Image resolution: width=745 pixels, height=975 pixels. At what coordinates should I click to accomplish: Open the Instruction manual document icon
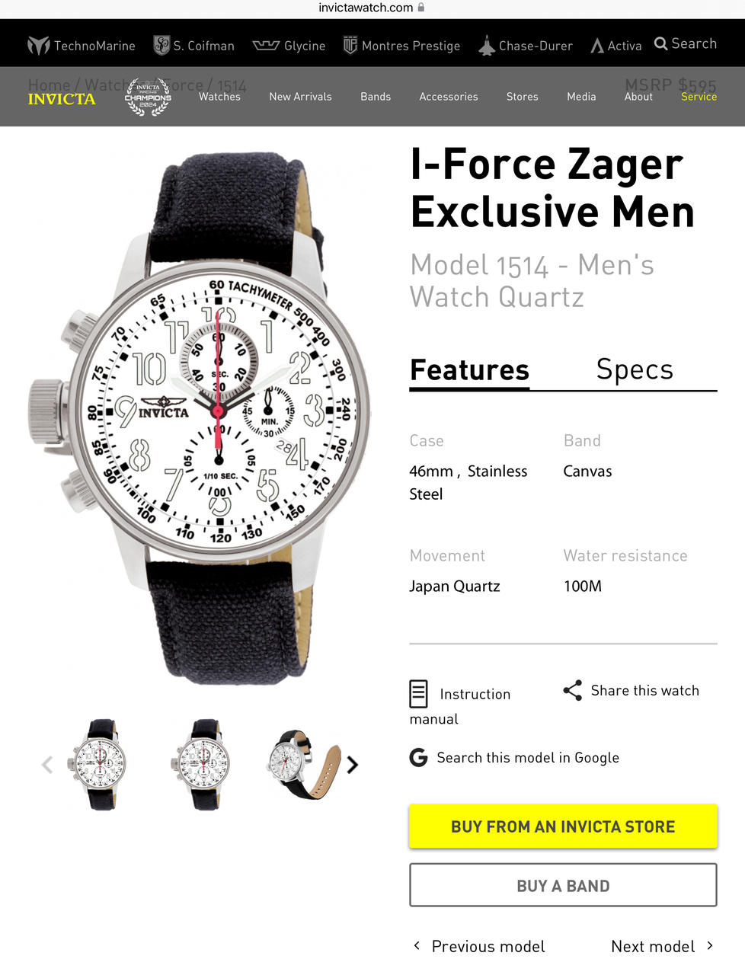click(x=418, y=694)
